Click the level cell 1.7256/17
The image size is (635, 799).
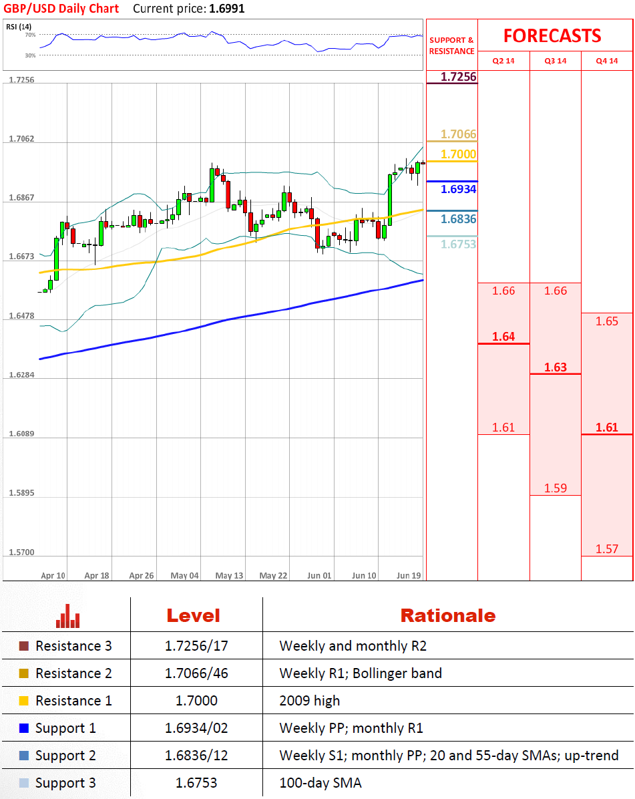click(196, 646)
